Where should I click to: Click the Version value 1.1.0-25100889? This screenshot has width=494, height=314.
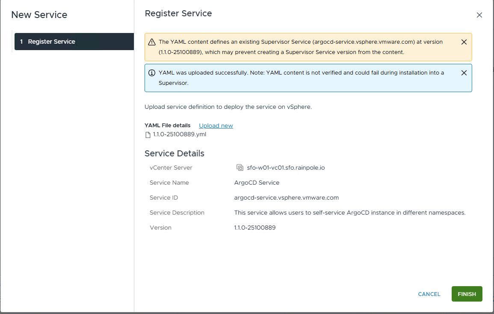click(254, 227)
